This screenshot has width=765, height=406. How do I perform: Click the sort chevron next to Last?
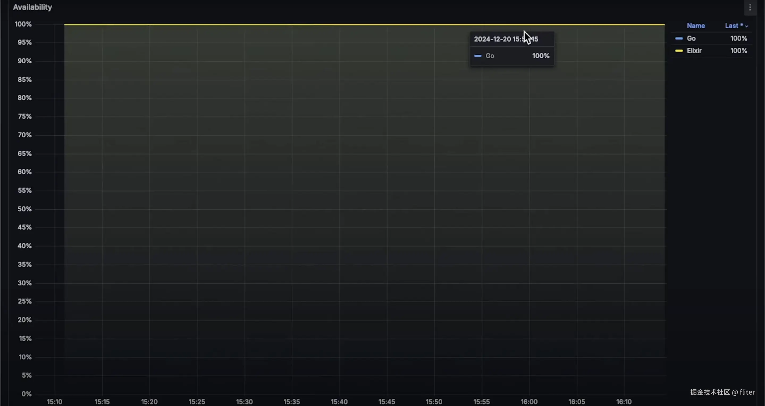pos(747,26)
